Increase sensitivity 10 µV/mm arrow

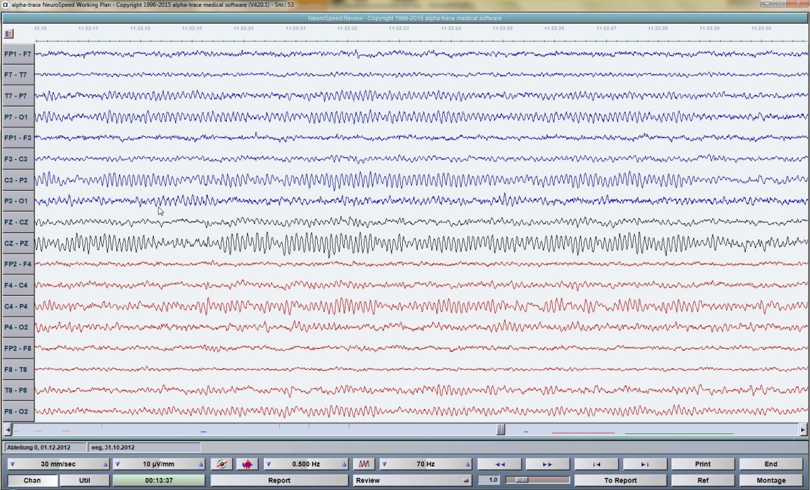[201, 464]
